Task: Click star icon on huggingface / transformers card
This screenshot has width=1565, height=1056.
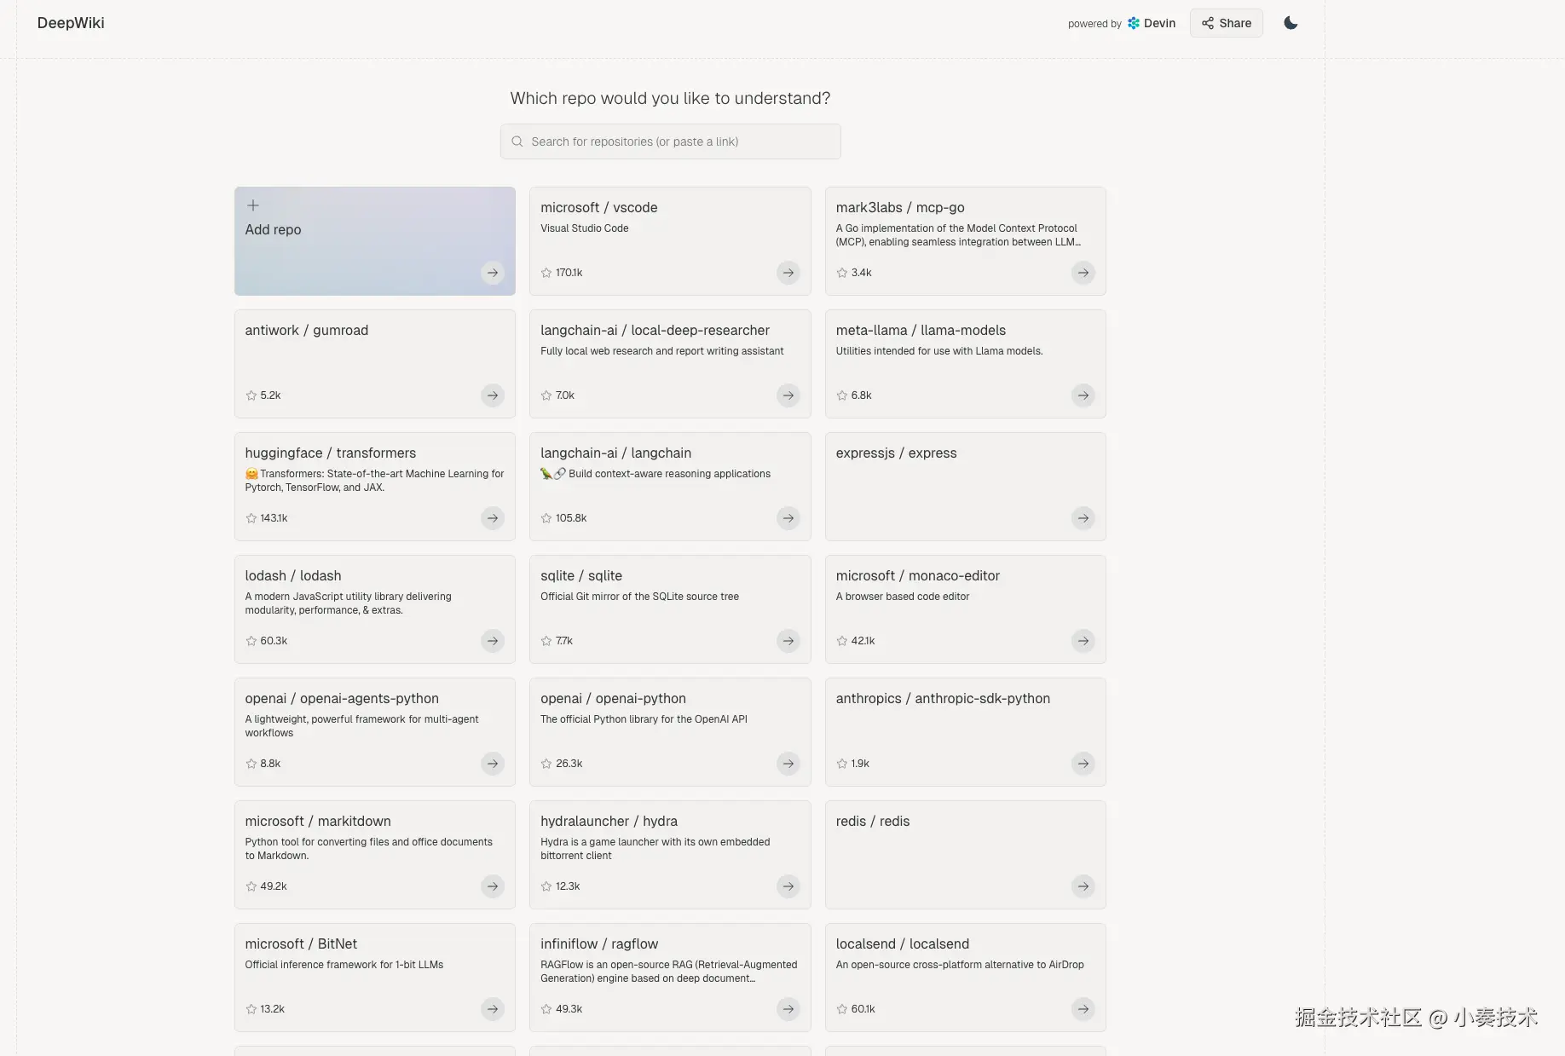Action: [x=251, y=518]
